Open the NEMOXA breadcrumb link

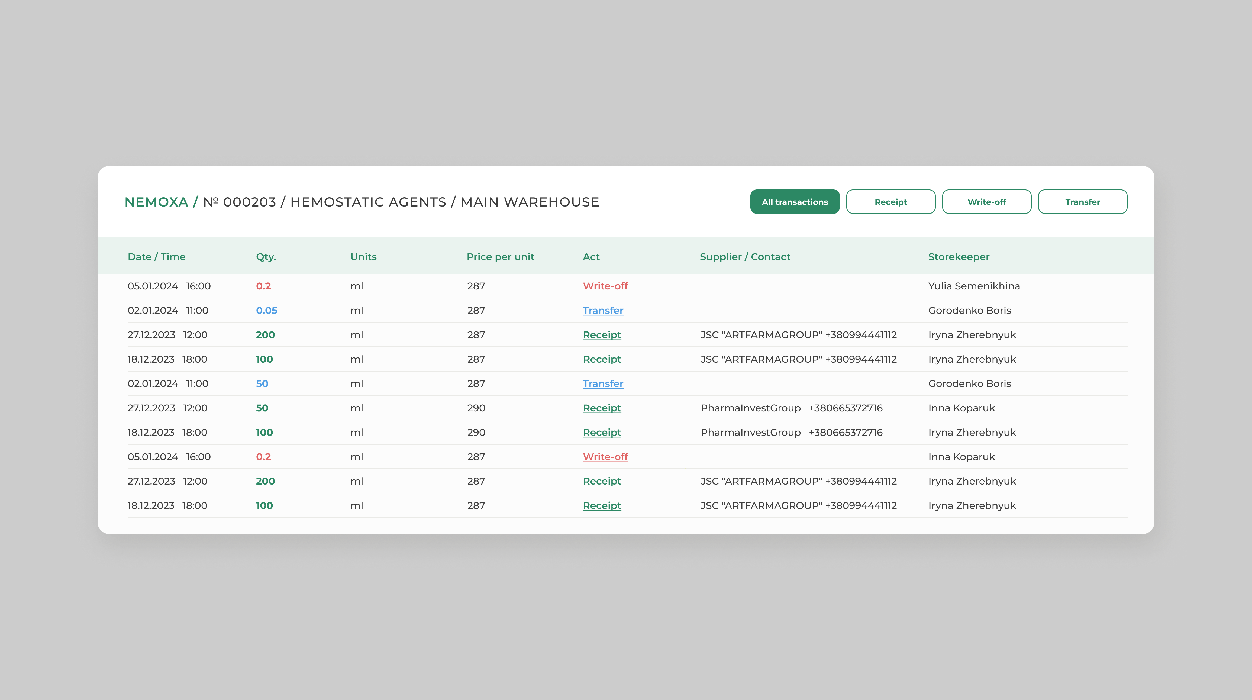pyautogui.click(x=156, y=202)
